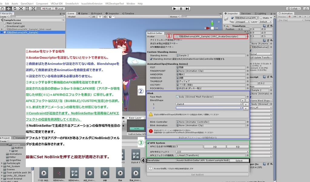
Task: Click the Step frame button
Action: [187, 9]
